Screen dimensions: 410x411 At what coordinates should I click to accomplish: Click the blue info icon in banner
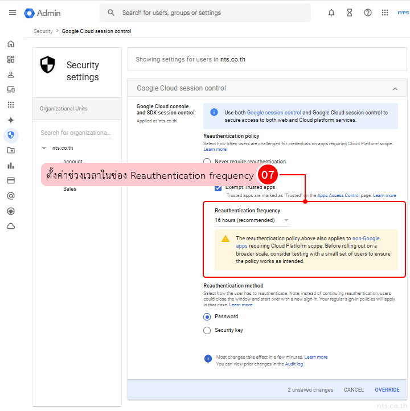pyautogui.click(x=214, y=112)
